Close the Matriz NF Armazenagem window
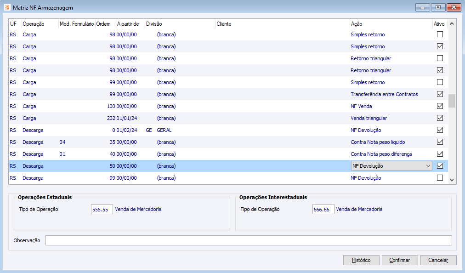This screenshot has width=465, height=273. coord(454,7)
